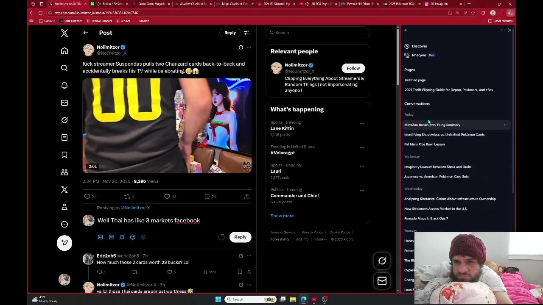Repost Eric2oh5's reply

pyautogui.click(x=135, y=272)
